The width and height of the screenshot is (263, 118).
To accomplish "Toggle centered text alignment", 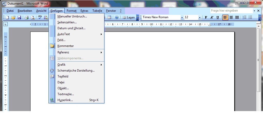I will (231, 17).
